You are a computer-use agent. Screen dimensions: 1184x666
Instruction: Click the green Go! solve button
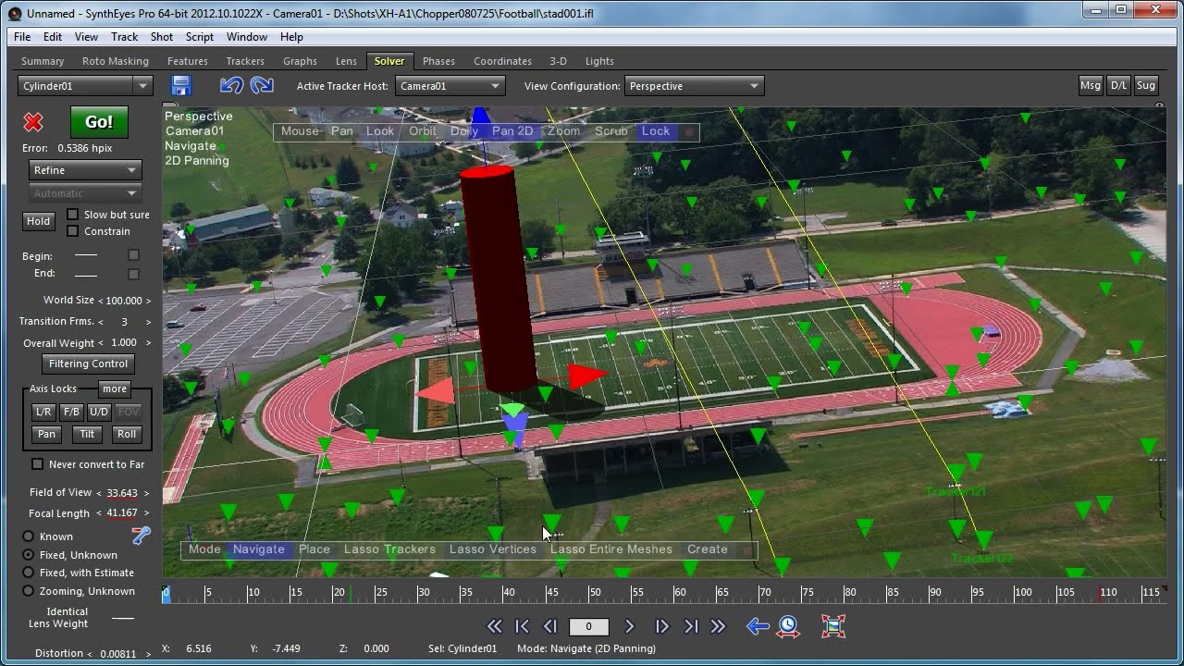pos(99,122)
